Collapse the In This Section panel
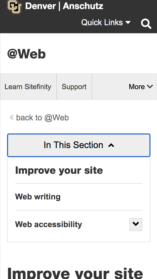The width and height of the screenshot is (157, 279). coord(79,145)
